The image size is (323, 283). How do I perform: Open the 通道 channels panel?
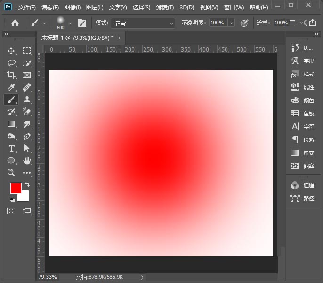[x=303, y=185]
